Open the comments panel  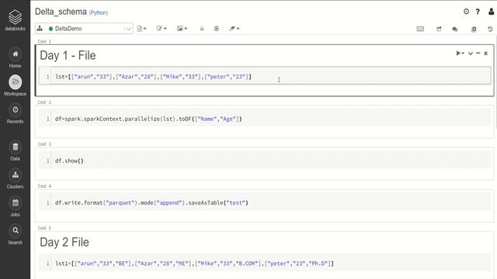point(455,29)
